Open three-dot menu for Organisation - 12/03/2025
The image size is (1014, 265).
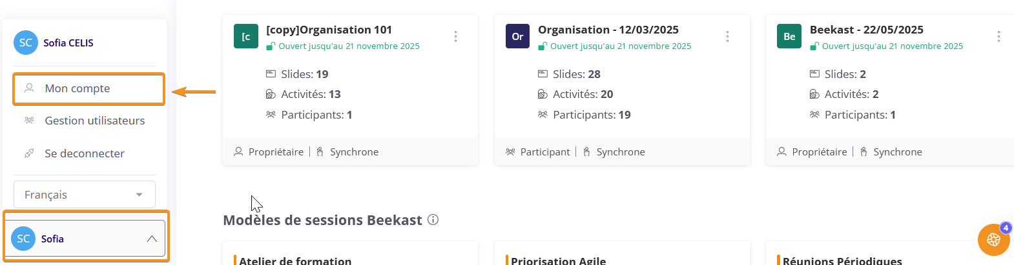[727, 36]
